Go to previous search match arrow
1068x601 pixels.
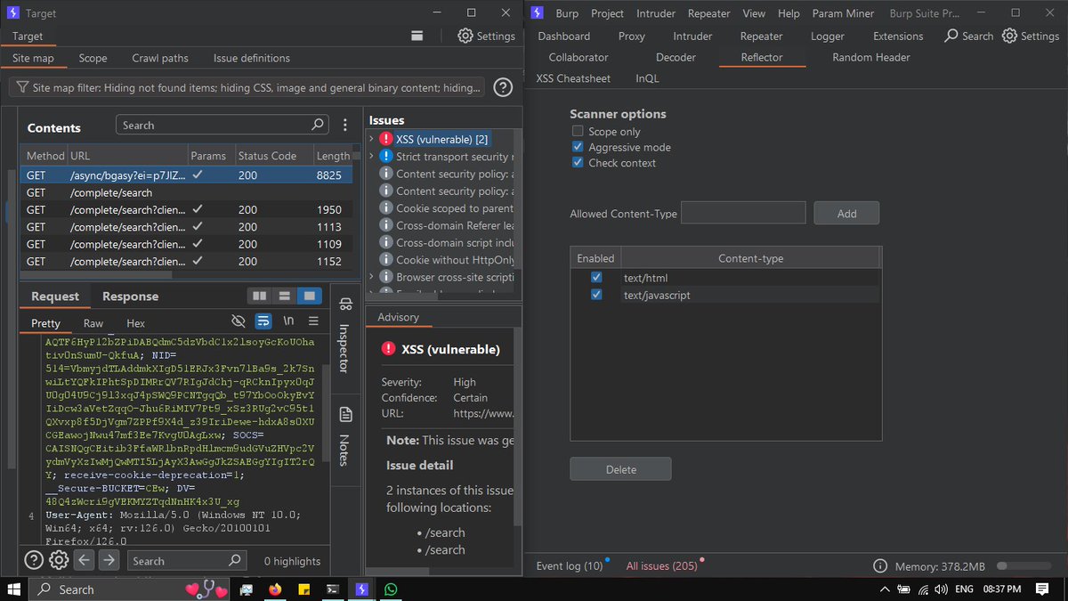pos(84,560)
